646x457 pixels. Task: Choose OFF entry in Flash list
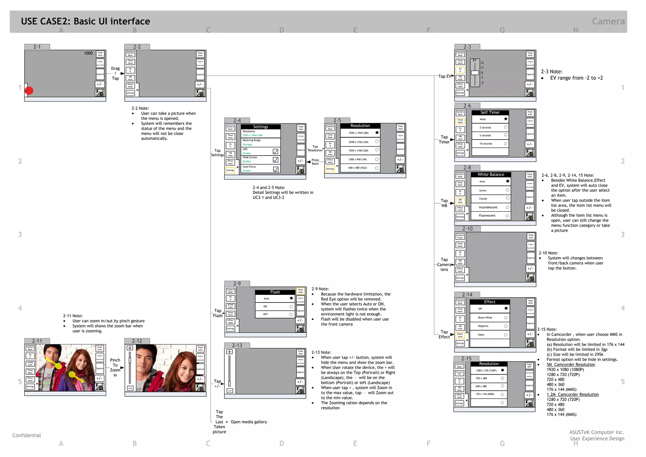coord(275,314)
